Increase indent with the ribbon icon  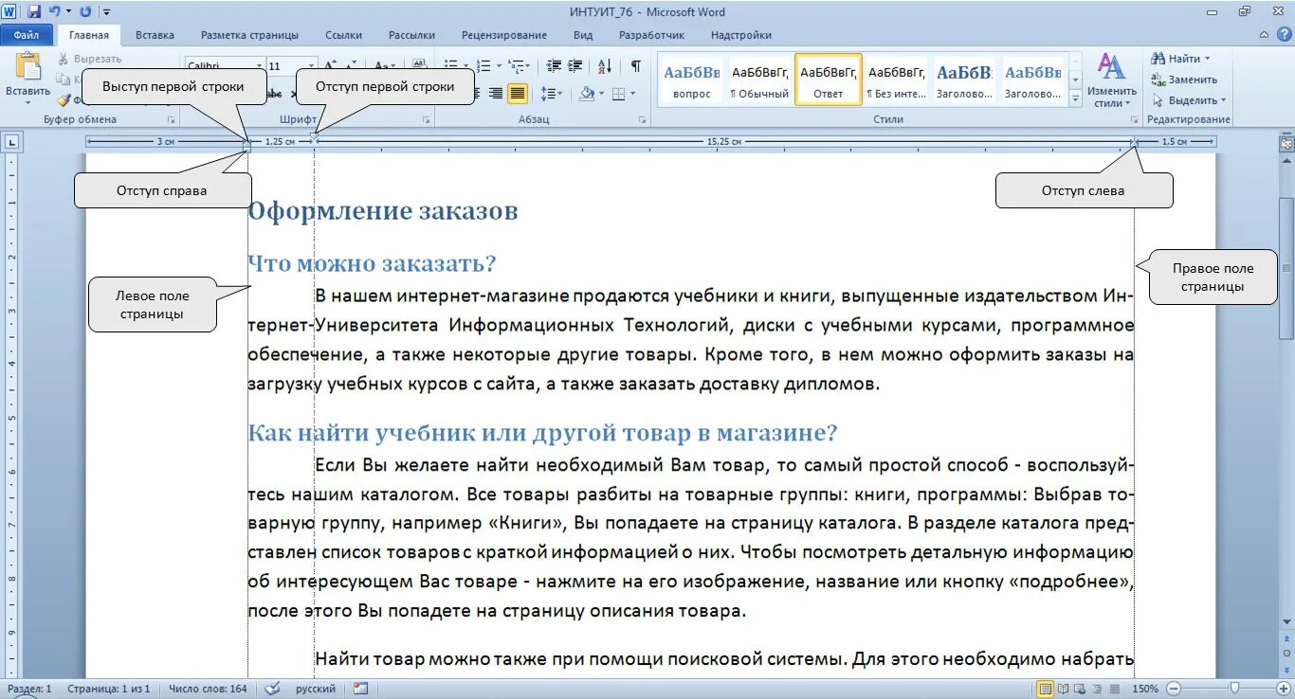574,64
